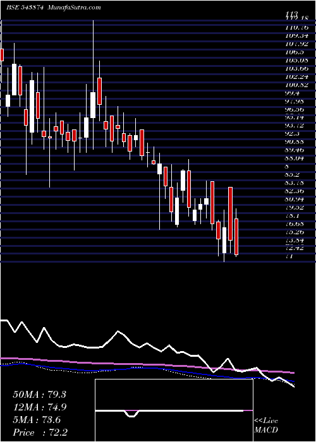The width and height of the screenshot is (316, 442).
Task: Click the 72.42 price axis label
Action: tap(294, 248)
